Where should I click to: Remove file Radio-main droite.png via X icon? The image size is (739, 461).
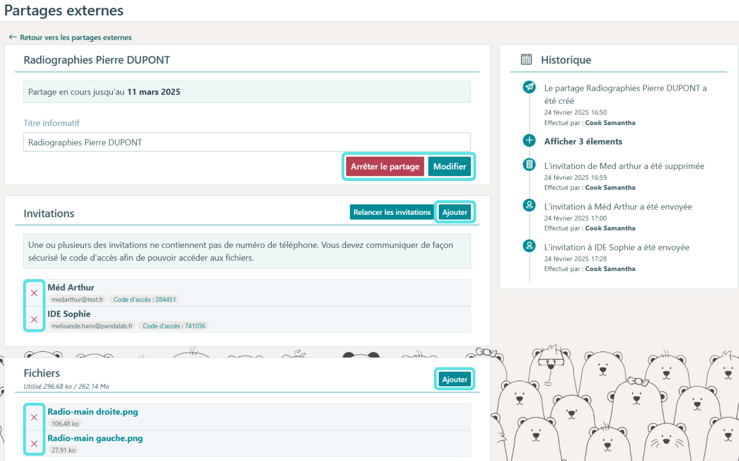point(34,417)
